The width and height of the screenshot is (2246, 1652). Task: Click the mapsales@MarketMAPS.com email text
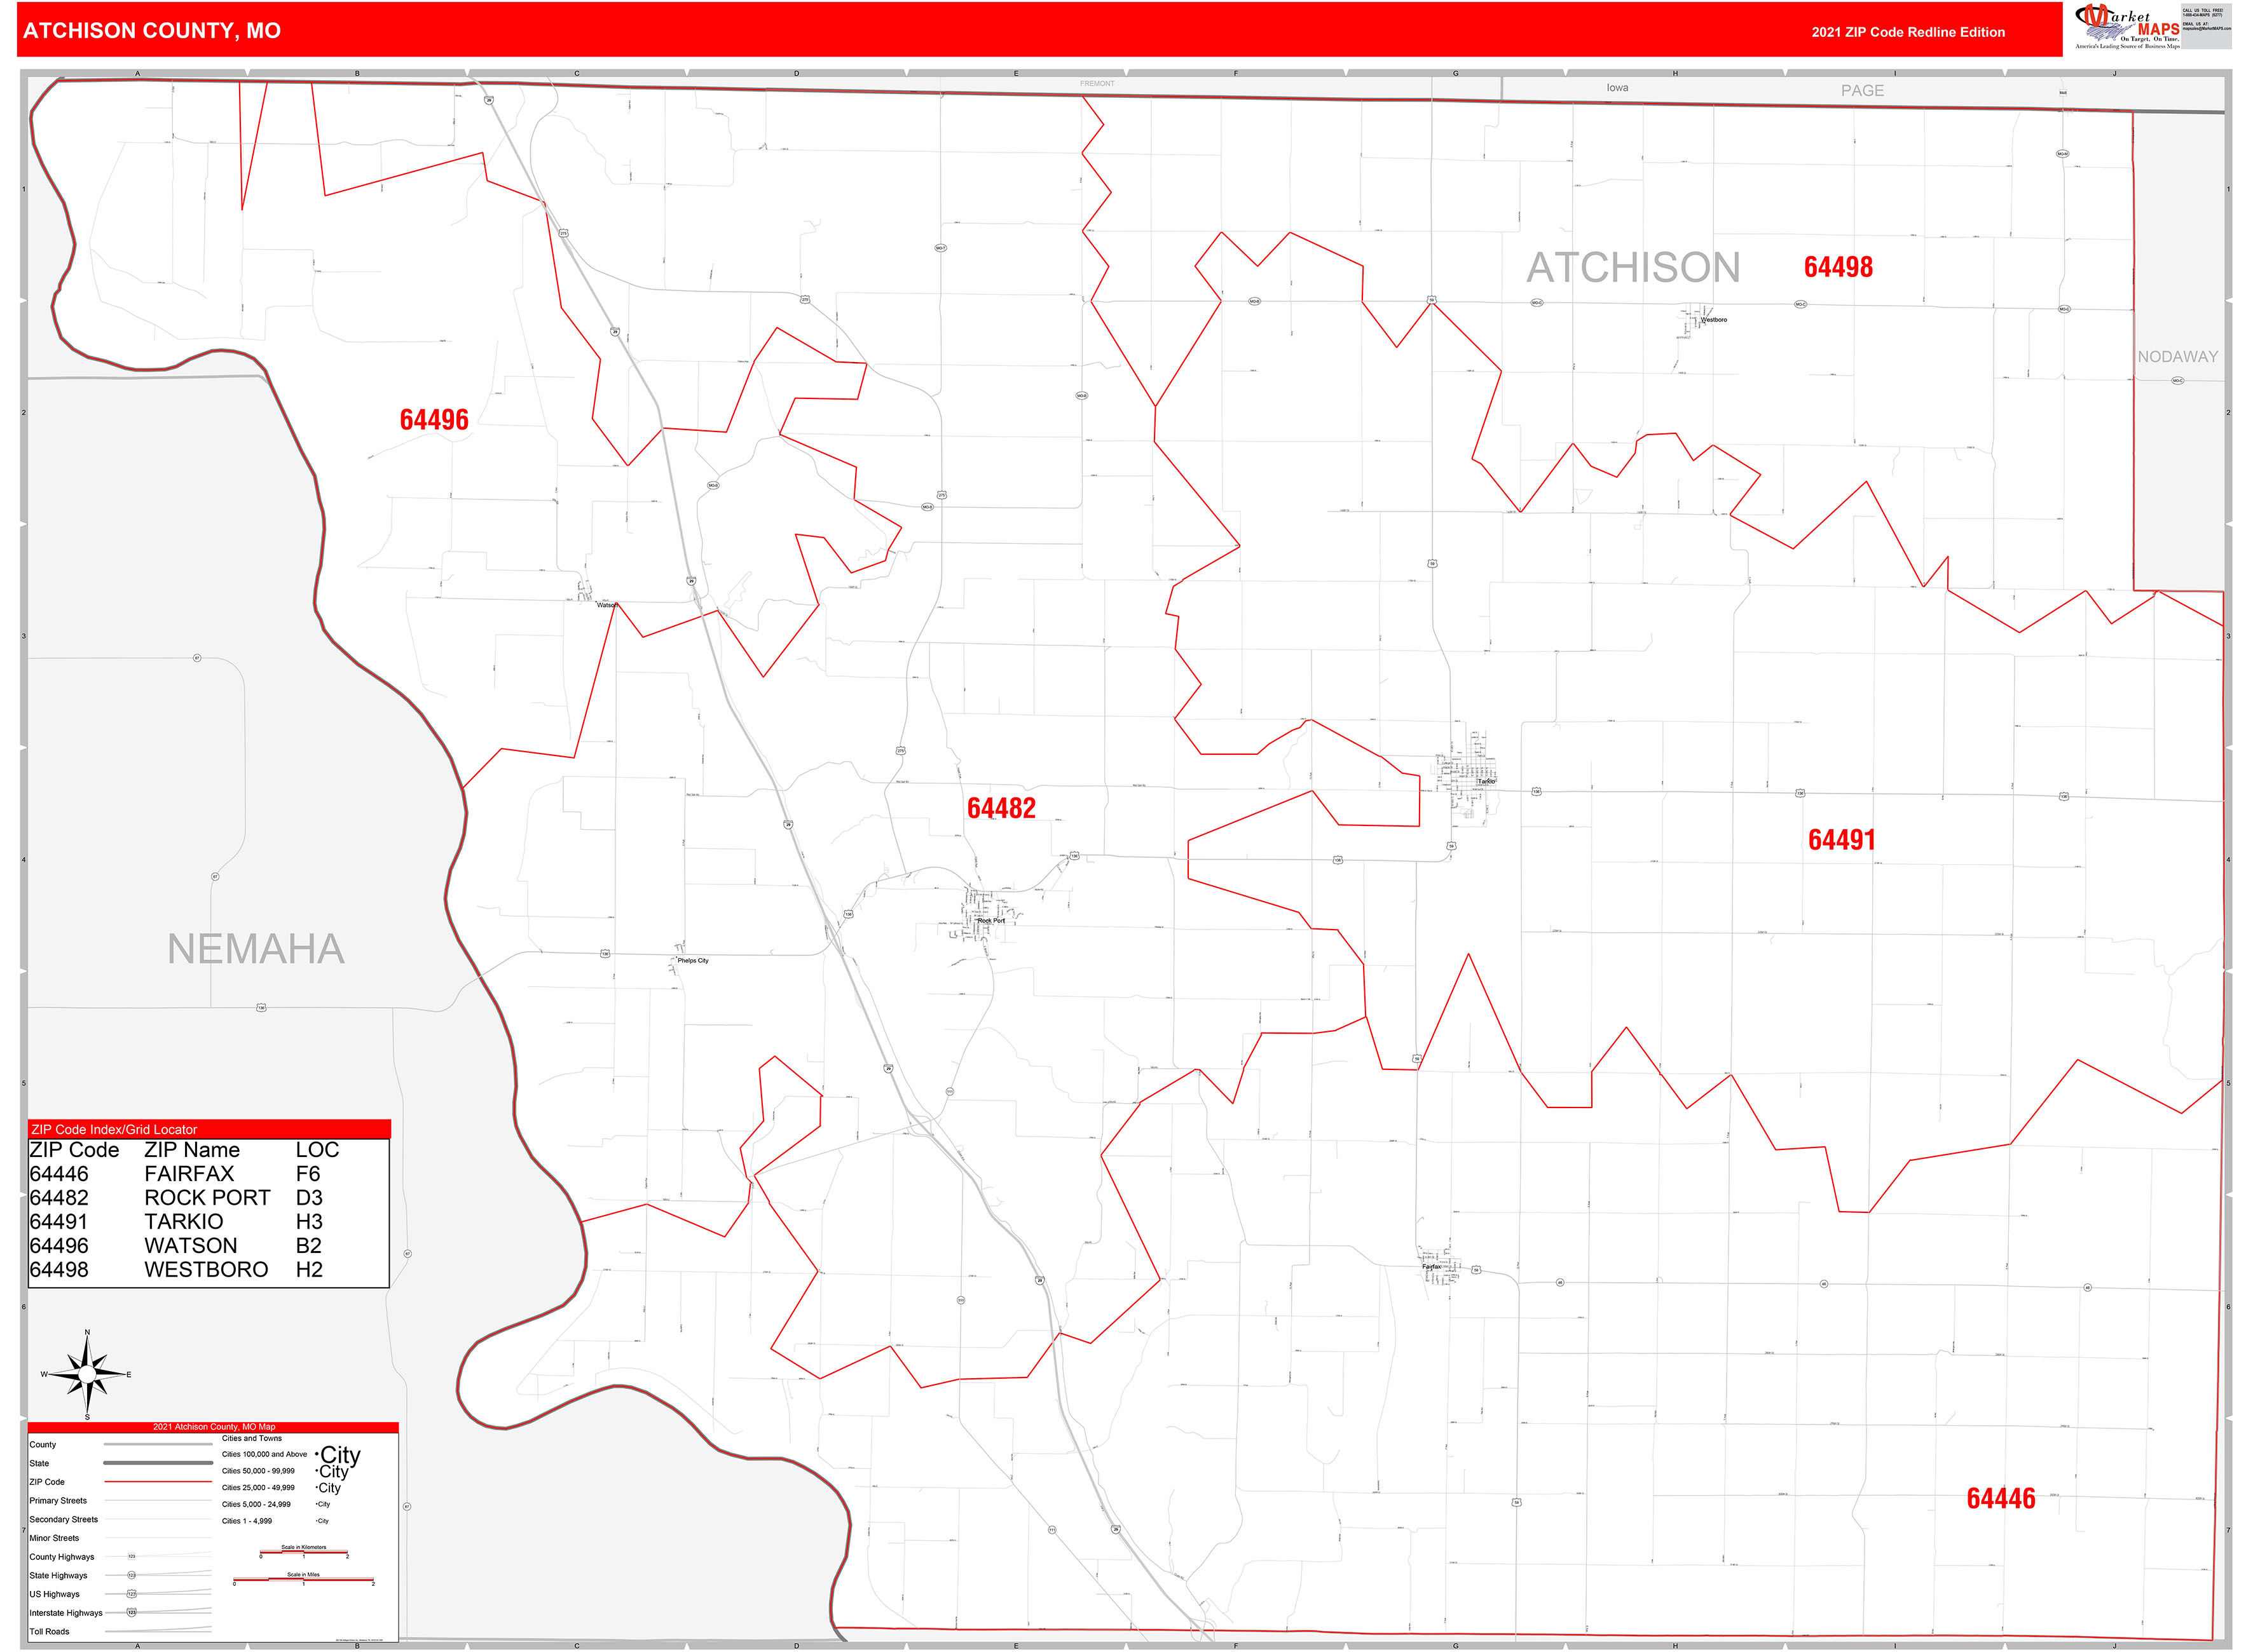point(2207,29)
